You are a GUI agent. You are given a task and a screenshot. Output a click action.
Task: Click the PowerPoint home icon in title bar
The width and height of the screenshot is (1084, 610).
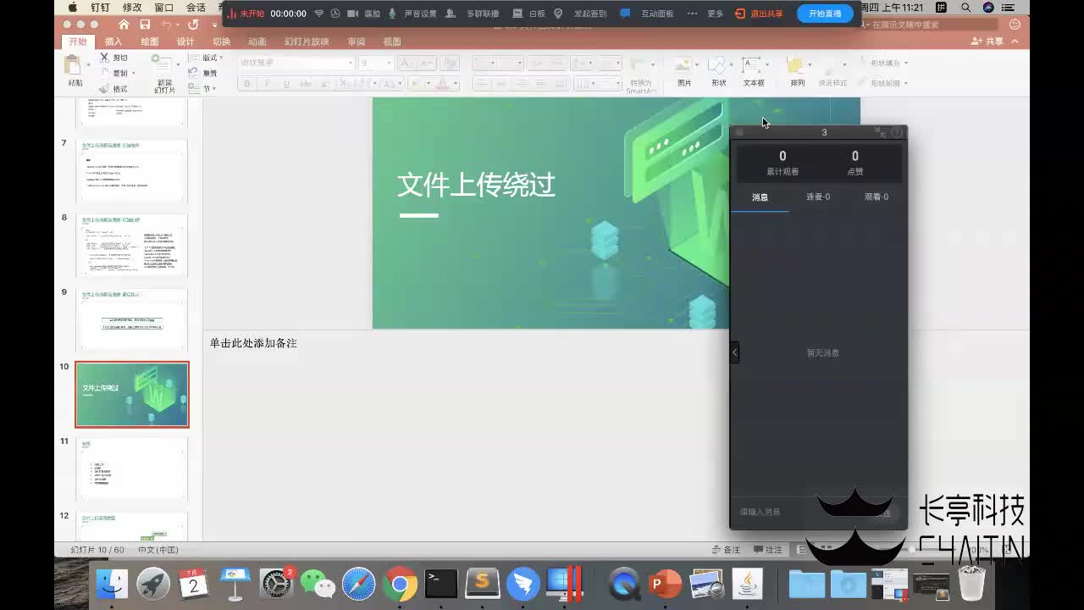124,25
